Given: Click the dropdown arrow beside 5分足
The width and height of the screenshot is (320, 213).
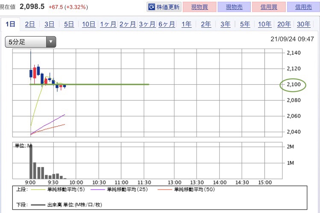Looking at the screenshot, I should 51,42.
